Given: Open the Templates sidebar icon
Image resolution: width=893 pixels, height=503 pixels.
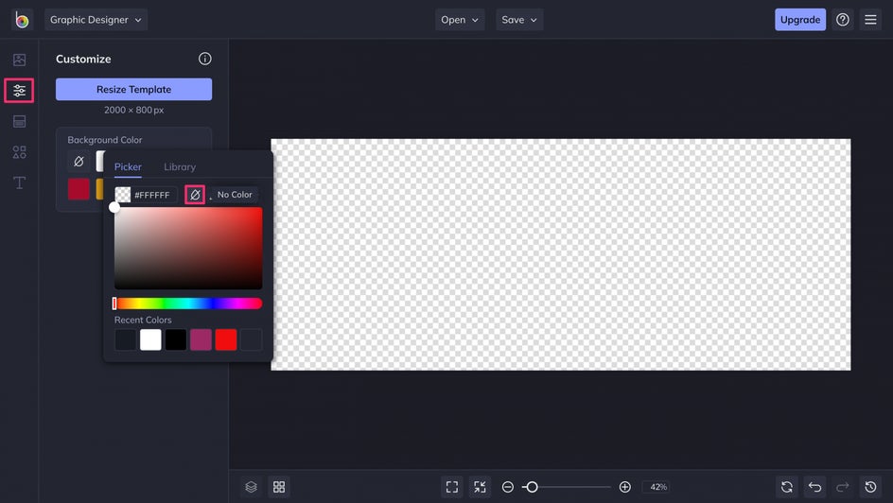Looking at the screenshot, I should point(19,121).
